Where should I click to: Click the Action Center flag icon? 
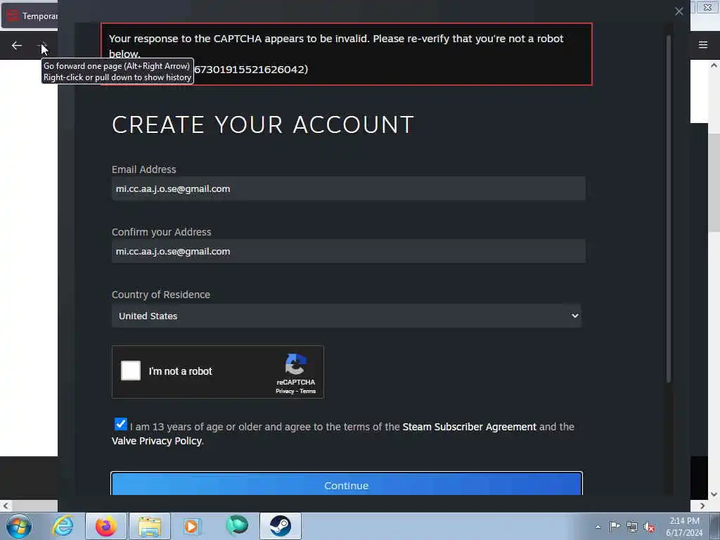click(x=615, y=527)
